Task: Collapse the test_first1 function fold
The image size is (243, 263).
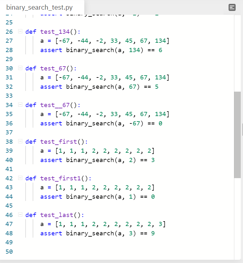Action: click(x=20, y=178)
